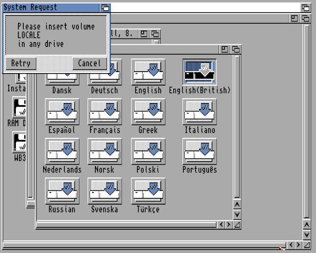Click the language window's scroll right arrow
Image resolution: width=316 pixels, height=253 pixels.
pos(229,225)
